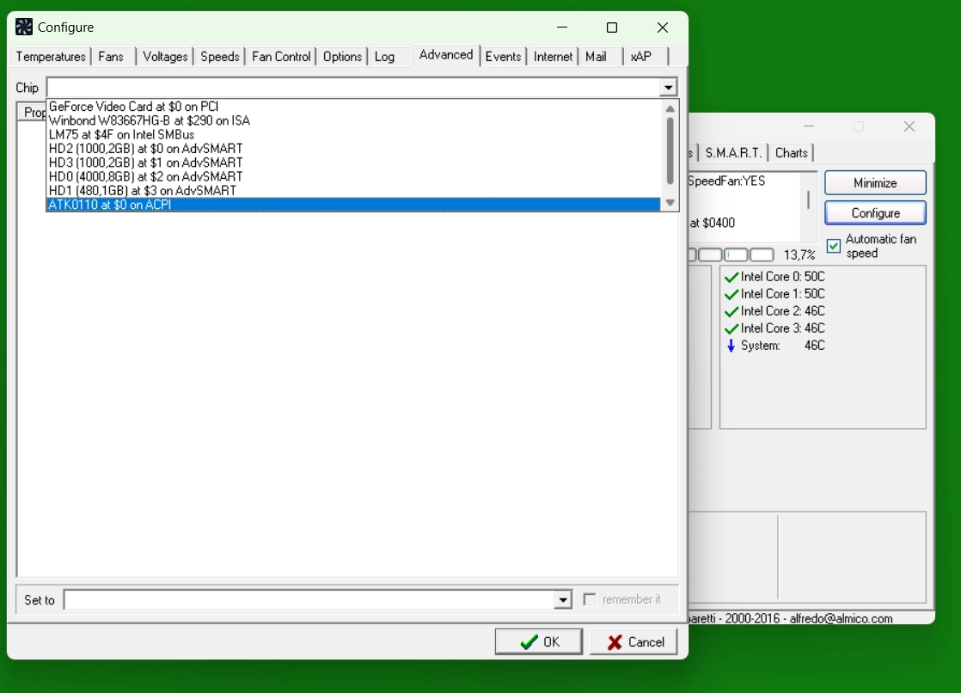This screenshot has width=961, height=693.
Task: Select HD0 (4000,8GB) at $2 on AdvSMART
Action: (x=353, y=177)
